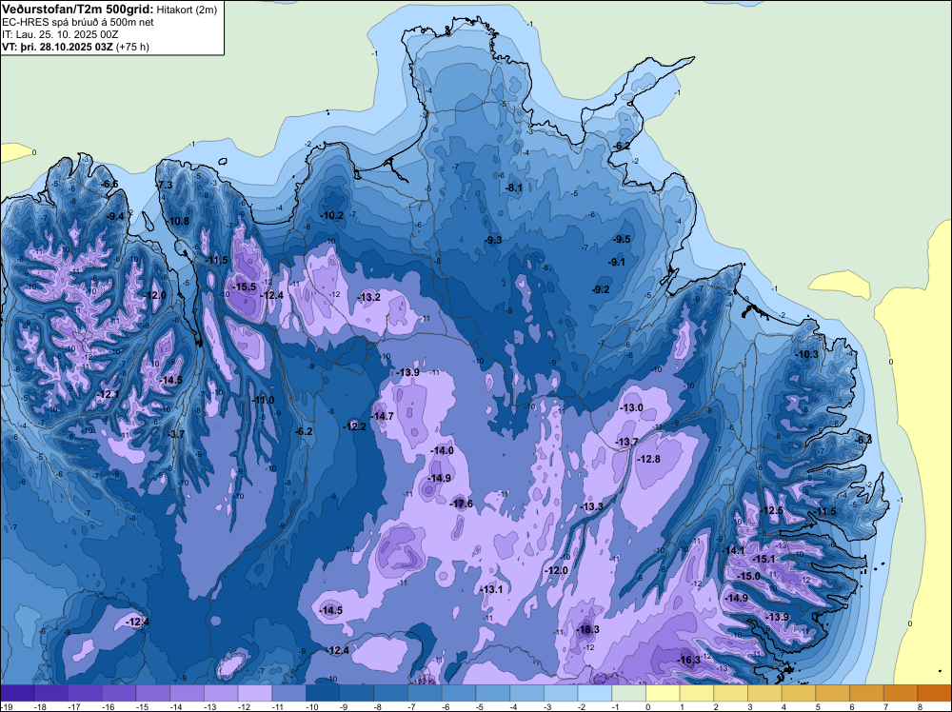Click the -13.7 temperature label
952x712 pixels.
[x=626, y=442]
